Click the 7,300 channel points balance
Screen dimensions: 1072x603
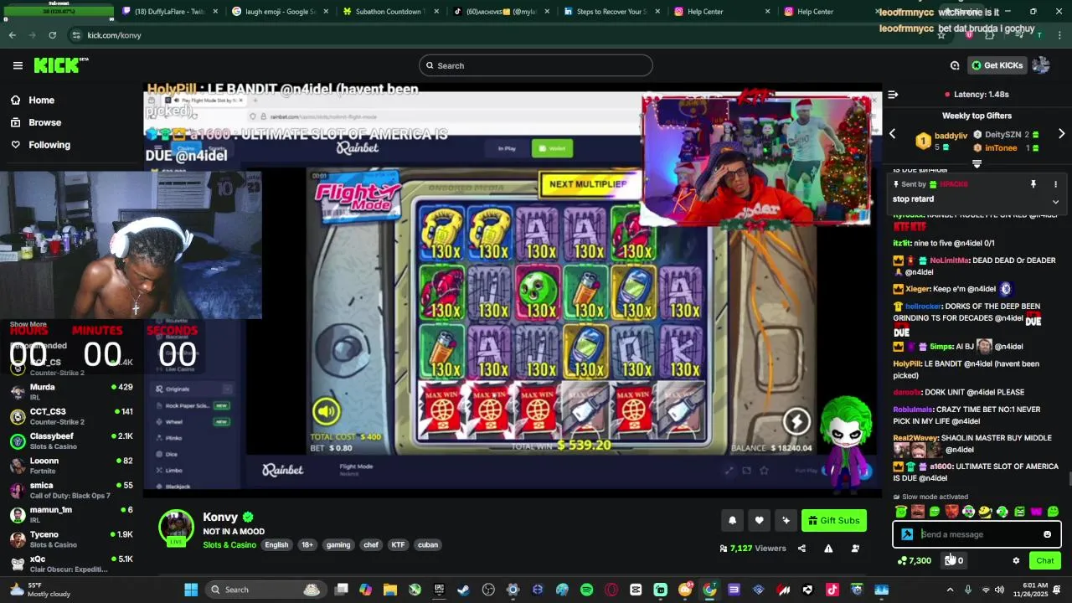coord(915,560)
